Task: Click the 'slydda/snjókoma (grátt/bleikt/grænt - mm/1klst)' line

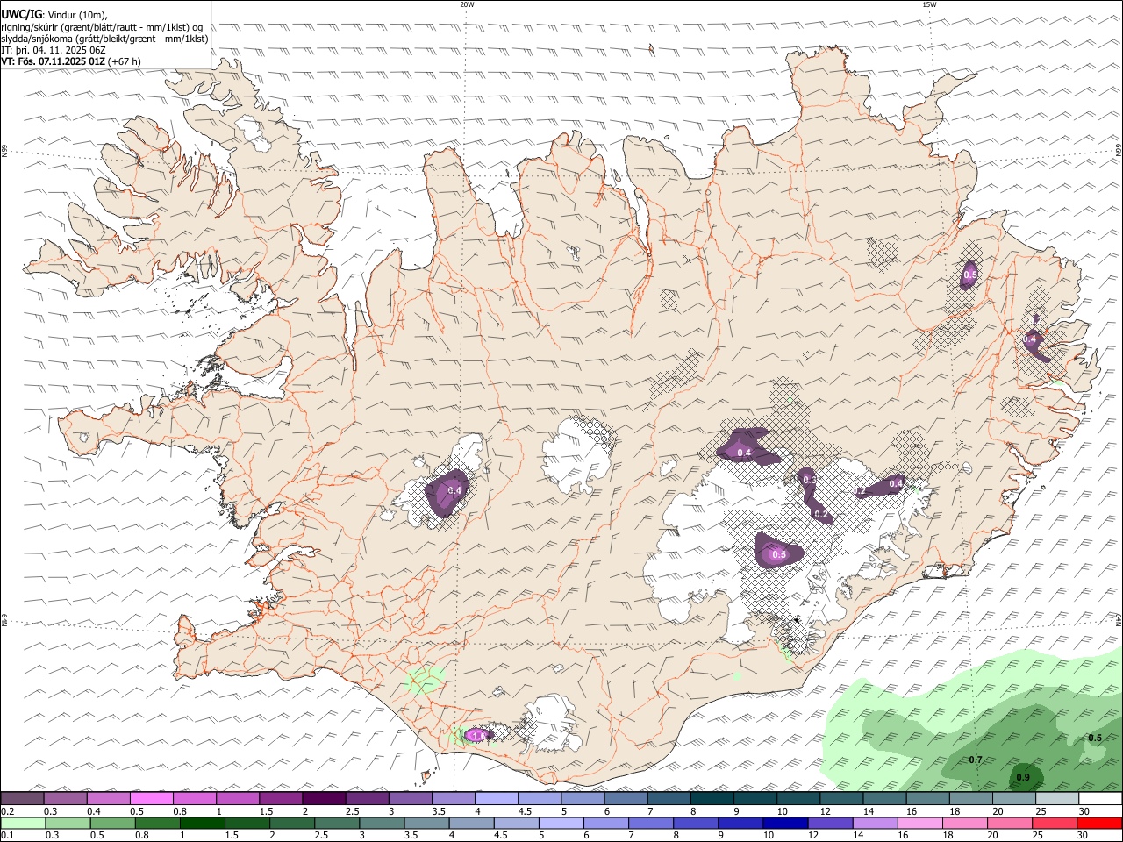Action: pyautogui.click(x=104, y=39)
